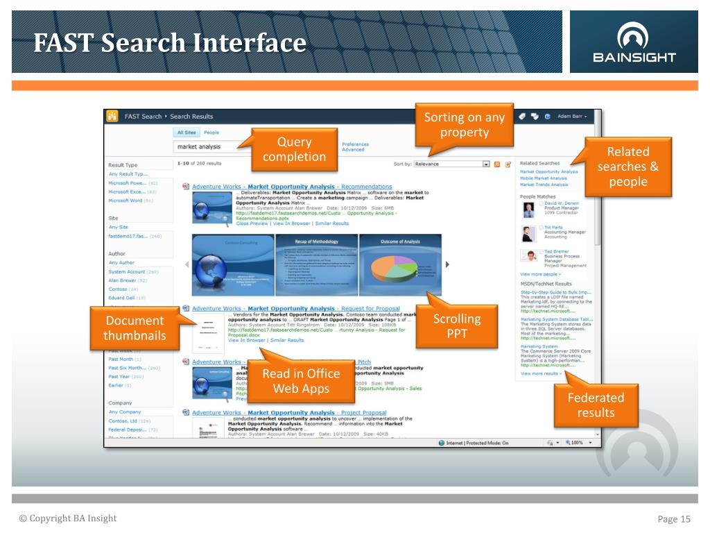
Task: Click Similar Results on Recommendations result
Action: coord(332,223)
